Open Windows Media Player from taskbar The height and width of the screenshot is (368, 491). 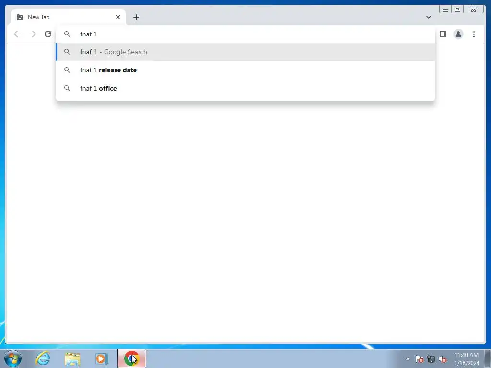[102, 358]
